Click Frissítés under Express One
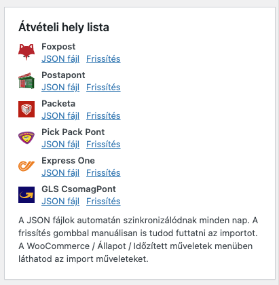 (x=103, y=173)
